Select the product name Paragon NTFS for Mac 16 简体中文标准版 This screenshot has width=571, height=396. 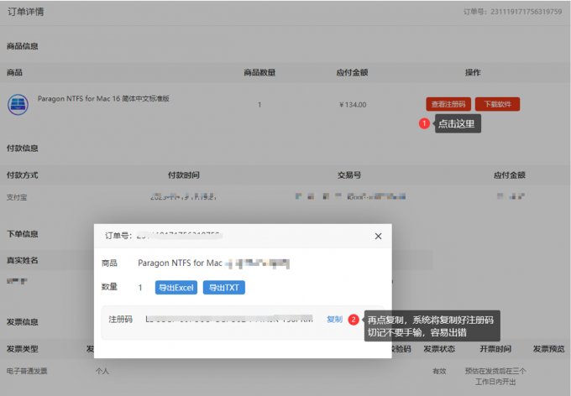coord(103,99)
